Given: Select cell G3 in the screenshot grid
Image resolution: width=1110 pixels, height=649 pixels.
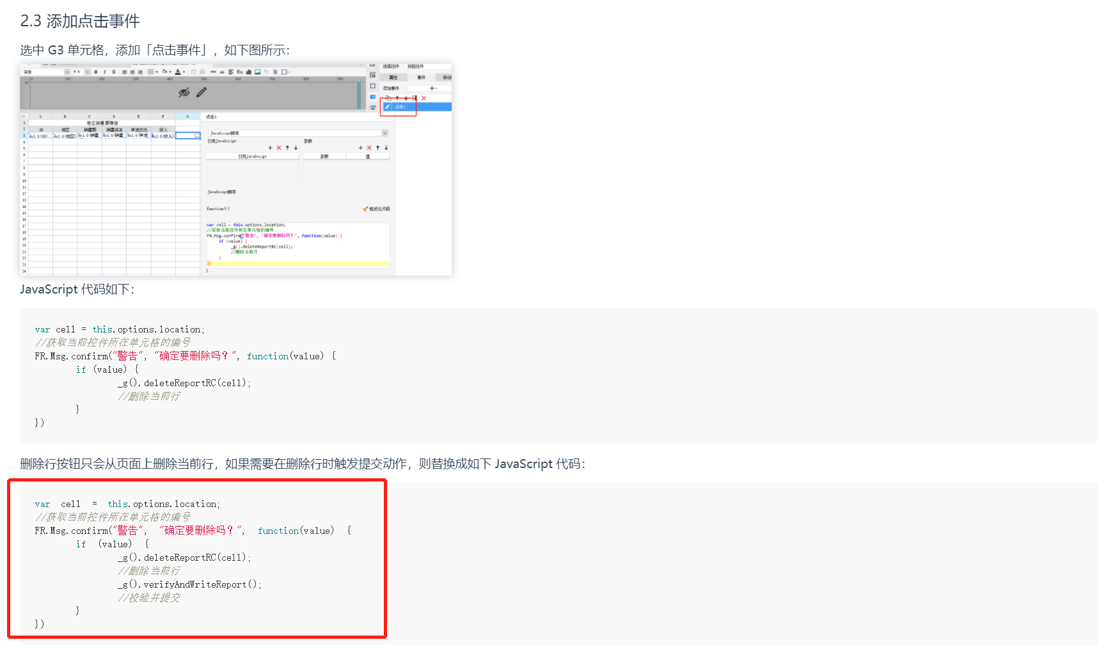Looking at the screenshot, I should [188, 136].
